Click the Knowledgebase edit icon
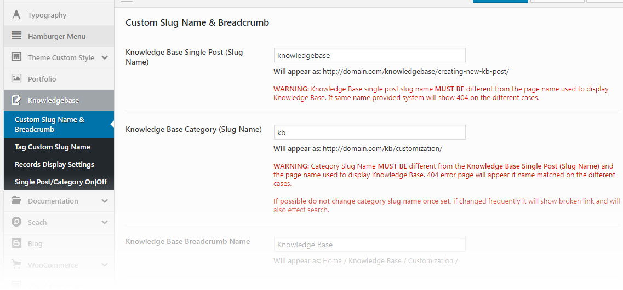Screen dimensions: 623x290 16,100
